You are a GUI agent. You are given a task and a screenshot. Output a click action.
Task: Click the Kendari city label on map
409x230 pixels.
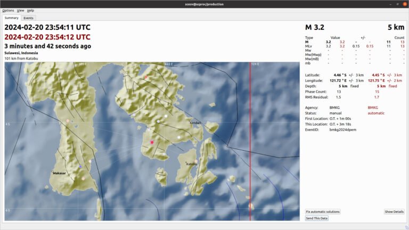[x=195, y=123]
